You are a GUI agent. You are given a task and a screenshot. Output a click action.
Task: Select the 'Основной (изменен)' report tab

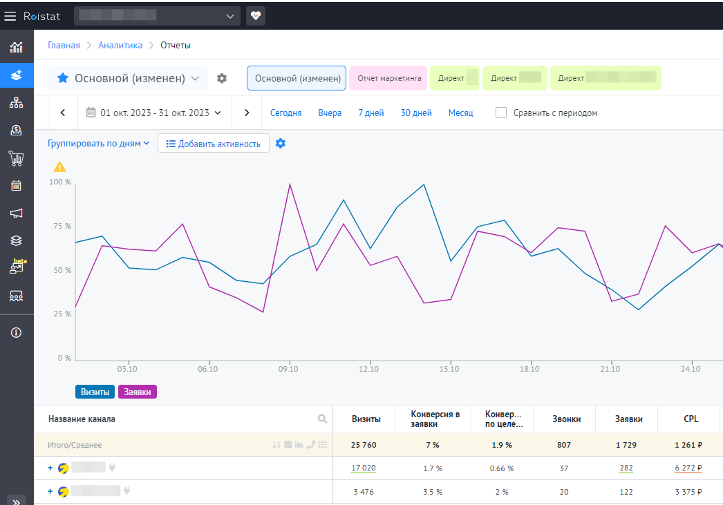(297, 78)
